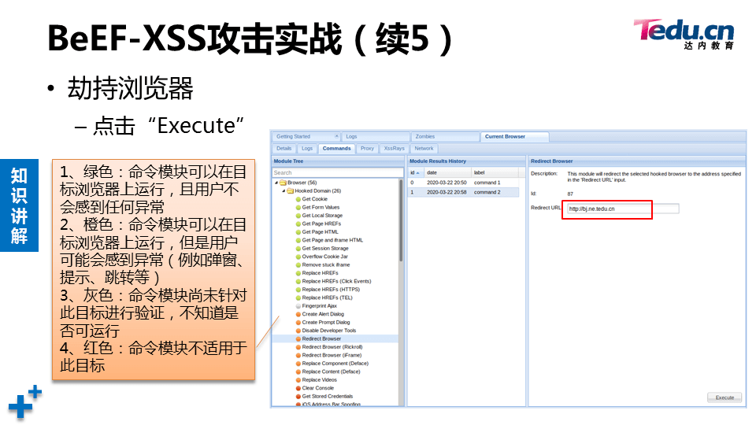The height and width of the screenshot is (425, 756).
Task: Select the command 1 result row
Action: (x=463, y=183)
